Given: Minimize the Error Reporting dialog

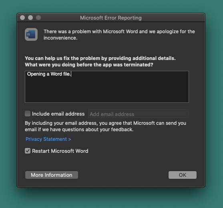Looking at the screenshot, I should (x=30, y=18).
